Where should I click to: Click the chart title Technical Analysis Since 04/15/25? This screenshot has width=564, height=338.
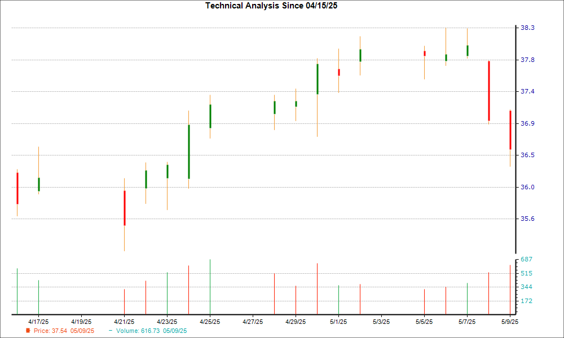271,6
